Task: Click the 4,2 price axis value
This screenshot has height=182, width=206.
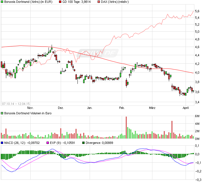Action: coord(197,64)
